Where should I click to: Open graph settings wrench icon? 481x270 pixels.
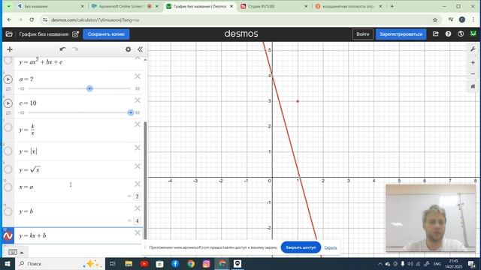click(473, 49)
